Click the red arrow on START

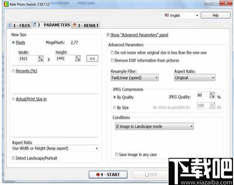98,174
